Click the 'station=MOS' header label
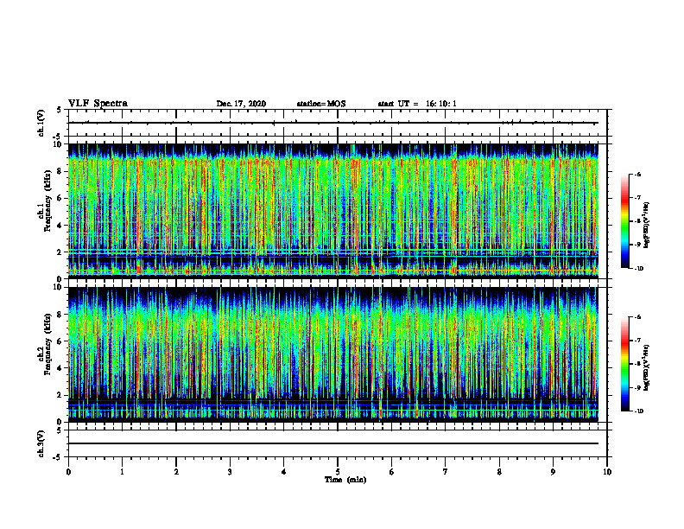The width and height of the screenshot is (684, 529). (321, 104)
